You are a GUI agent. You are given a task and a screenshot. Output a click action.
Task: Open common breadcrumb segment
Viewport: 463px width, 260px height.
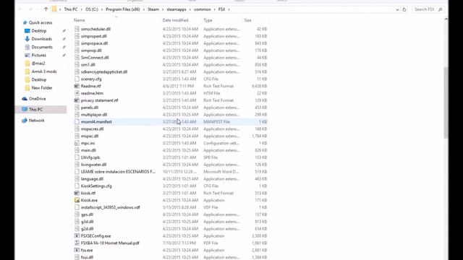pos(203,9)
